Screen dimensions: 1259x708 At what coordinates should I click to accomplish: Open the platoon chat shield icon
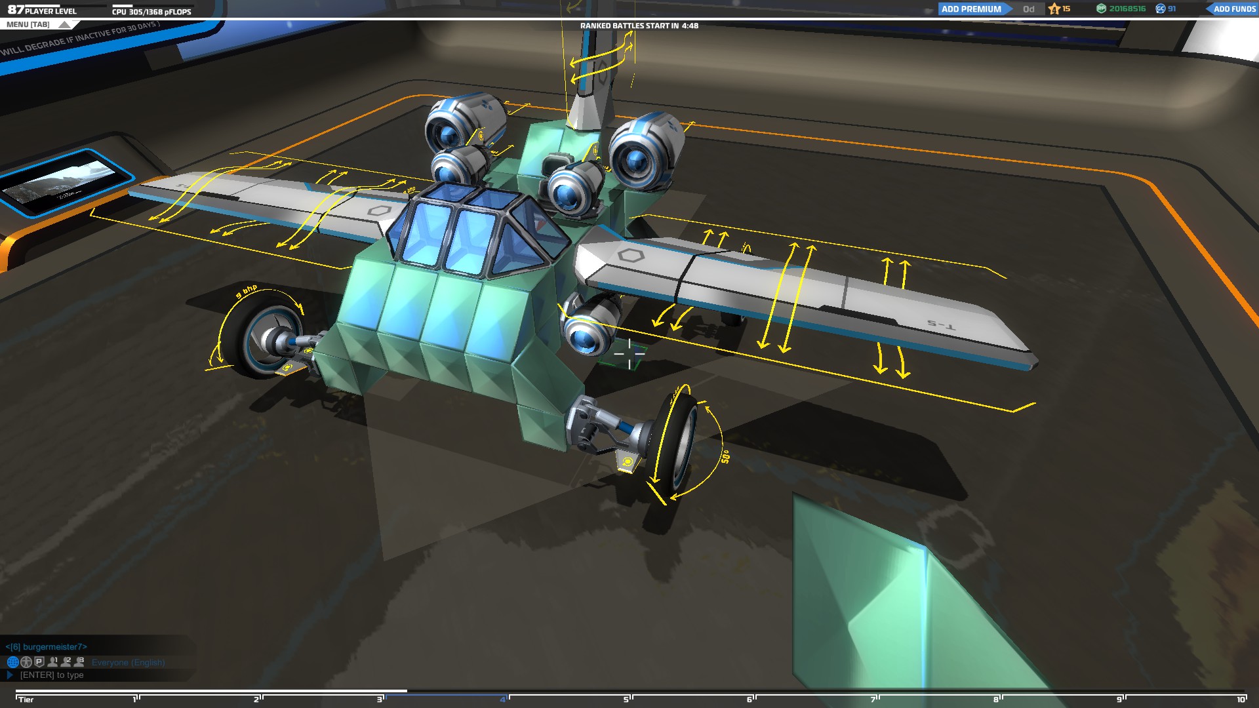(x=39, y=662)
